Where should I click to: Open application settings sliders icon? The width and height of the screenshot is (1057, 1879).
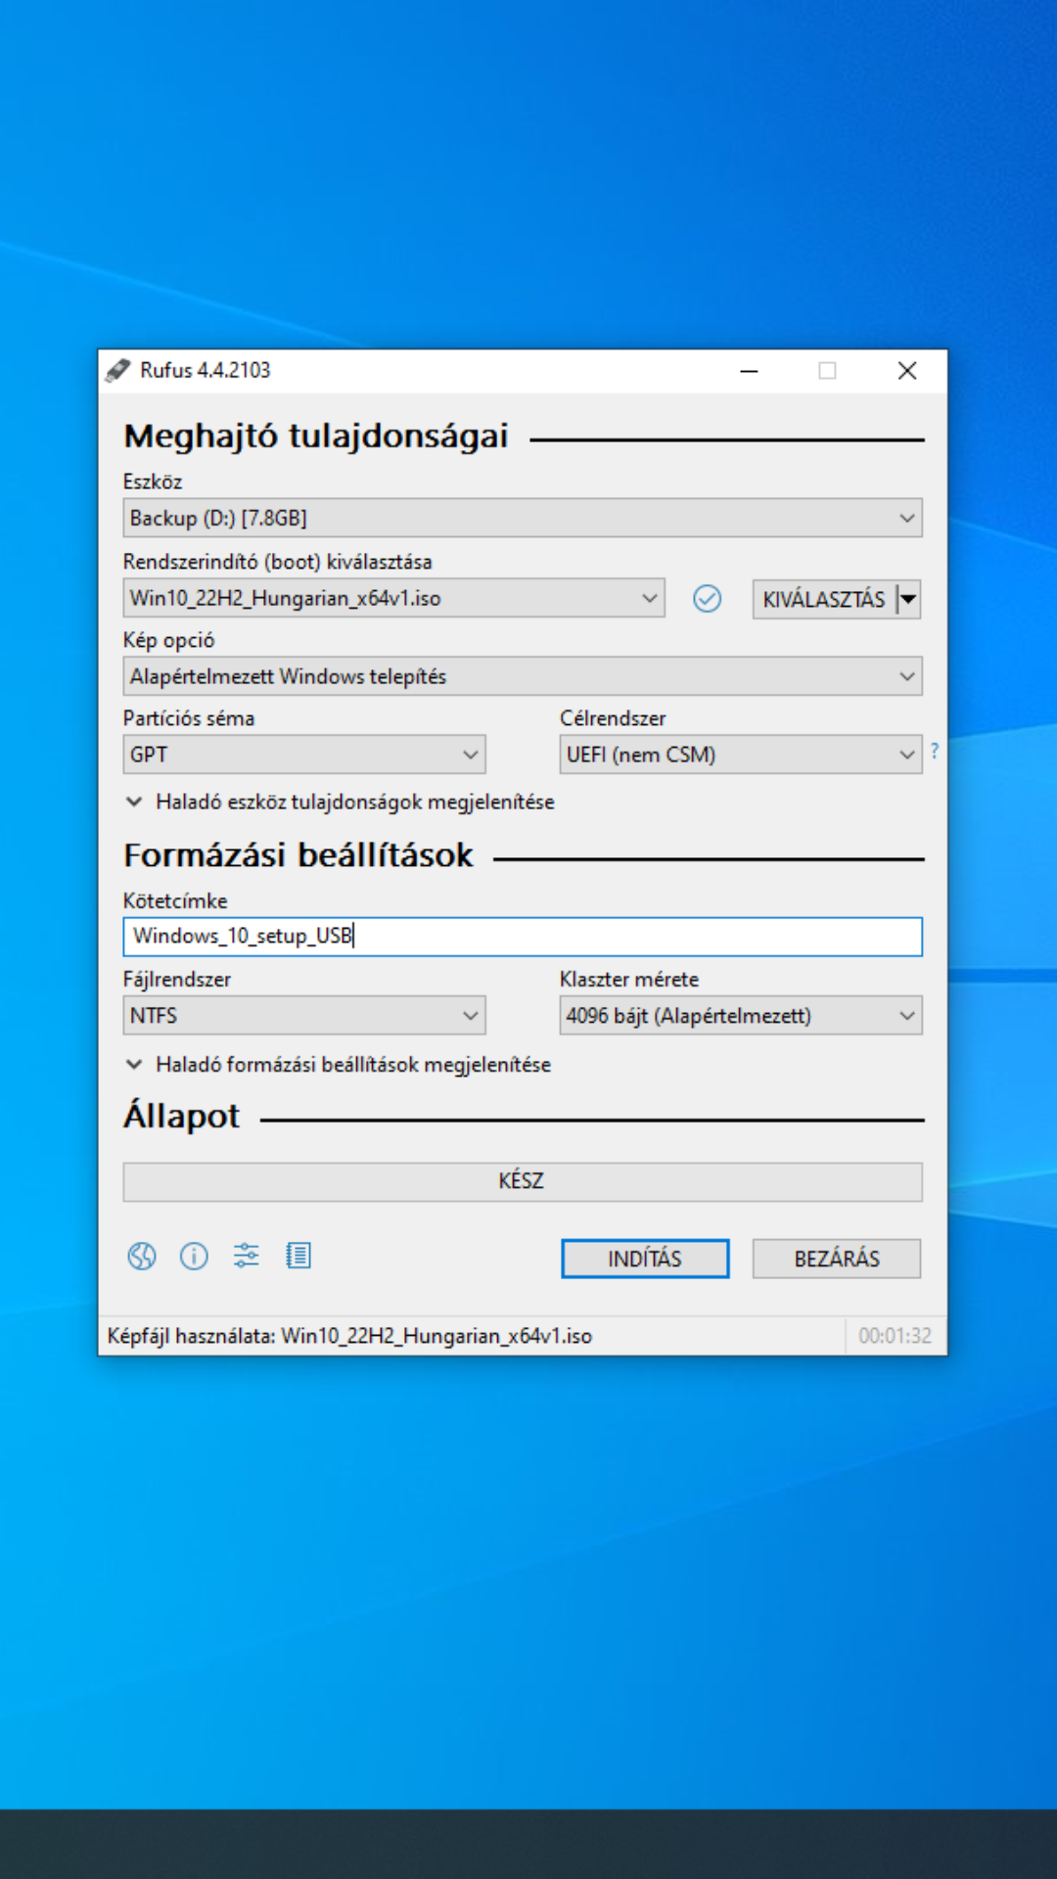pos(246,1256)
